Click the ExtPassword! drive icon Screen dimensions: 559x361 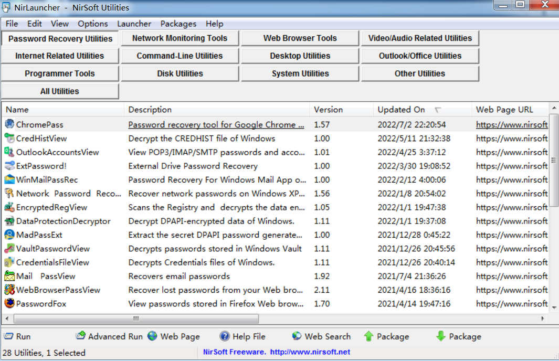9,166
